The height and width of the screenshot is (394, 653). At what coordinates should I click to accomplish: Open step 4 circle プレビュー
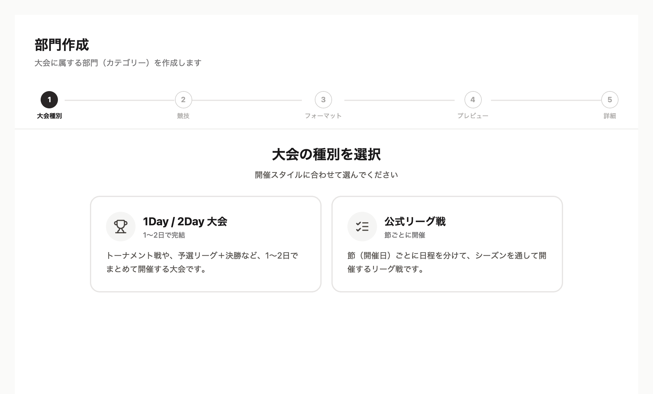(x=473, y=100)
